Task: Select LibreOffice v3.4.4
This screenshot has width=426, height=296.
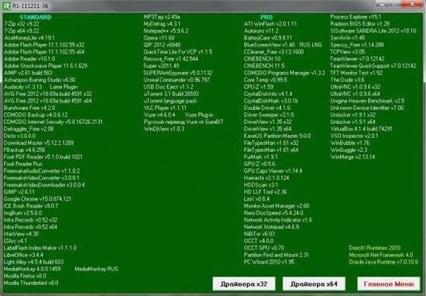Action: click(23, 255)
